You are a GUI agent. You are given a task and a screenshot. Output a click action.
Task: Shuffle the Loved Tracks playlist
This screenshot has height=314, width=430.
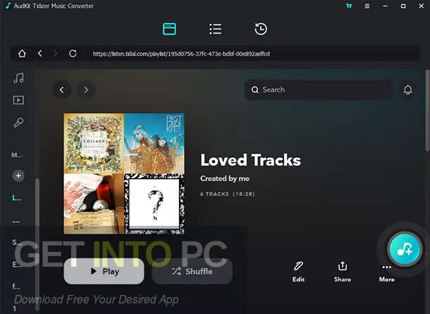[x=192, y=271]
